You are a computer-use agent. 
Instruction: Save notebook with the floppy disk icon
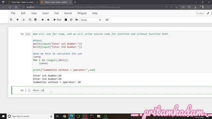pyautogui.click(x=11, y=20)
